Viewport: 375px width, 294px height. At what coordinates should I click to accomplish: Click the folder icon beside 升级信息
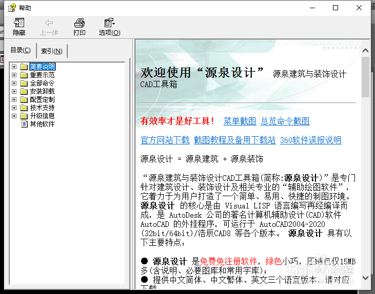pos(24,116)
